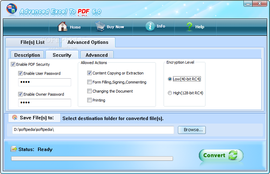Image resolution: width=270 pixels, height=174 pixels.
Task: Enable Changing the Document permission
Action: click(x=89, y=91)
